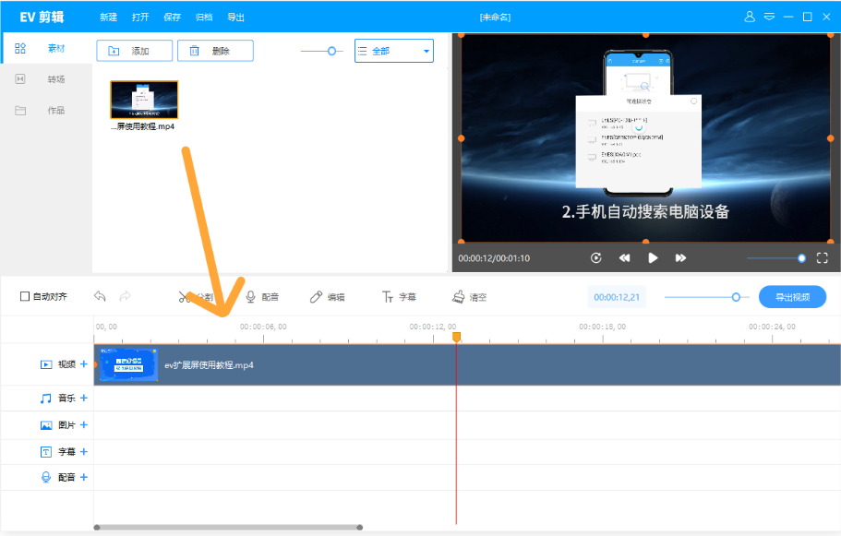Image resolution: width=841 pixels, height=536 pixels.
Task: Switch to the 转场 tab
Action: click(46, 79)
